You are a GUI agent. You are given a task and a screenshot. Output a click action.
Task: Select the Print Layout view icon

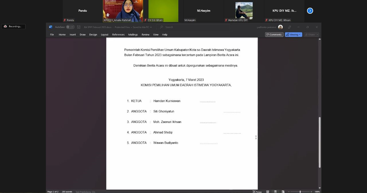[275, 192]
